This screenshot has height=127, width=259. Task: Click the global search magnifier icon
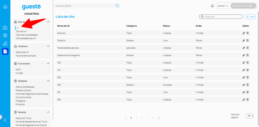(117, 6)
